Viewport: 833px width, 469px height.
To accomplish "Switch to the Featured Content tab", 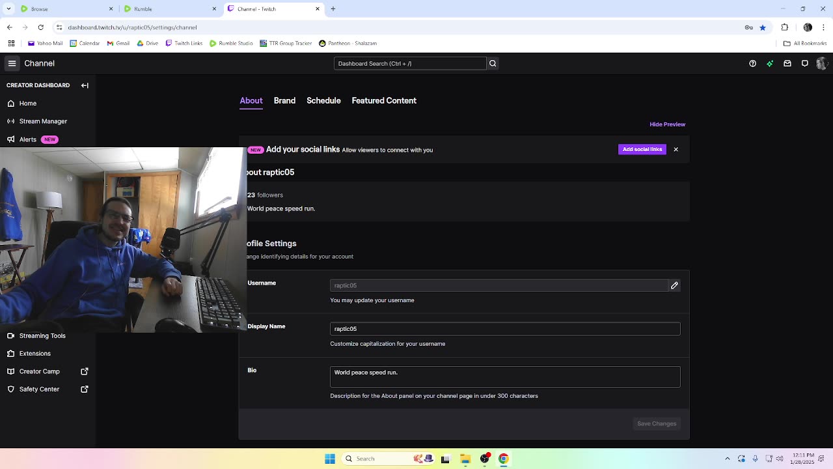I will 384,101.
